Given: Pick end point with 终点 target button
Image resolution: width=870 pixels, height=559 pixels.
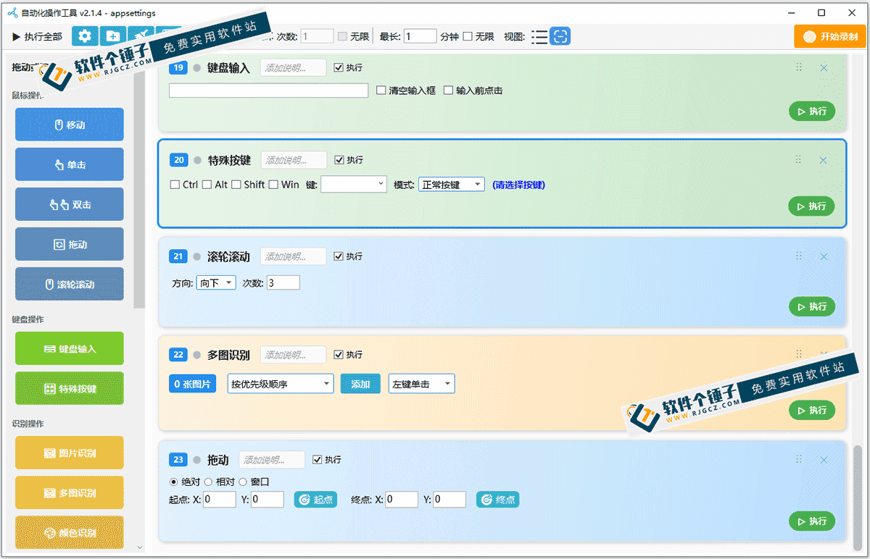Looking at the screenshot, I should (497, 500).
